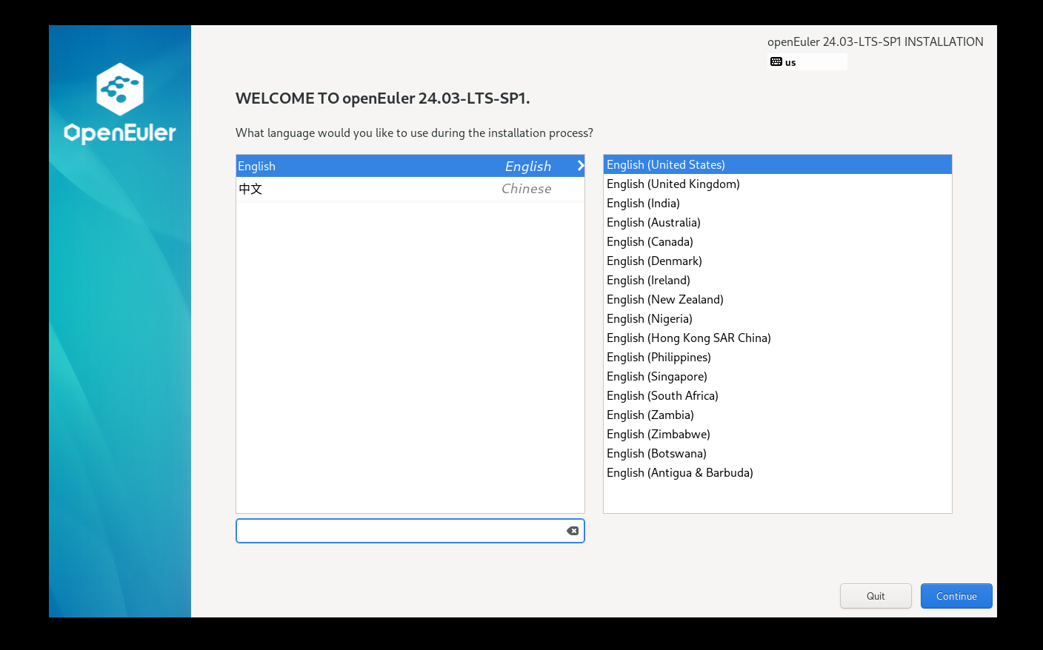Choose English (Nigeria) locale
This screenshot has width=1043, height=650.
(778, 318)
